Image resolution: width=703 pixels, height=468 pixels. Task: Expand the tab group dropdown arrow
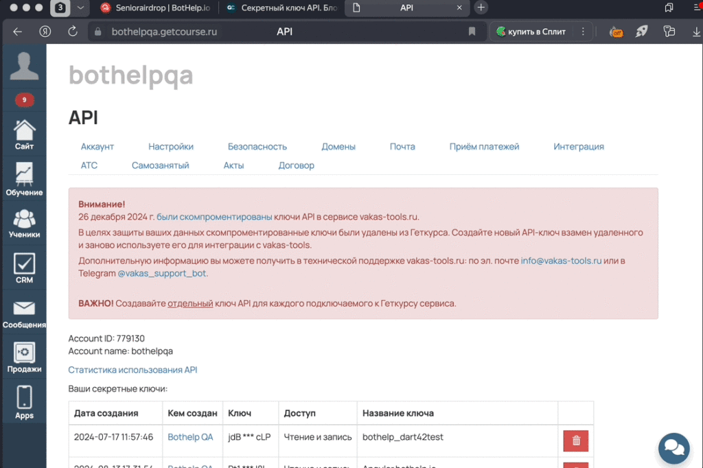tap(81, 8)
